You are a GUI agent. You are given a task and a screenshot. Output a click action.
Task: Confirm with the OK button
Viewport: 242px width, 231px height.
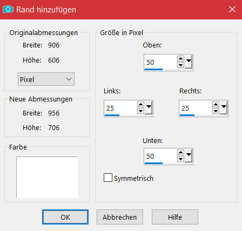[65, 217]
